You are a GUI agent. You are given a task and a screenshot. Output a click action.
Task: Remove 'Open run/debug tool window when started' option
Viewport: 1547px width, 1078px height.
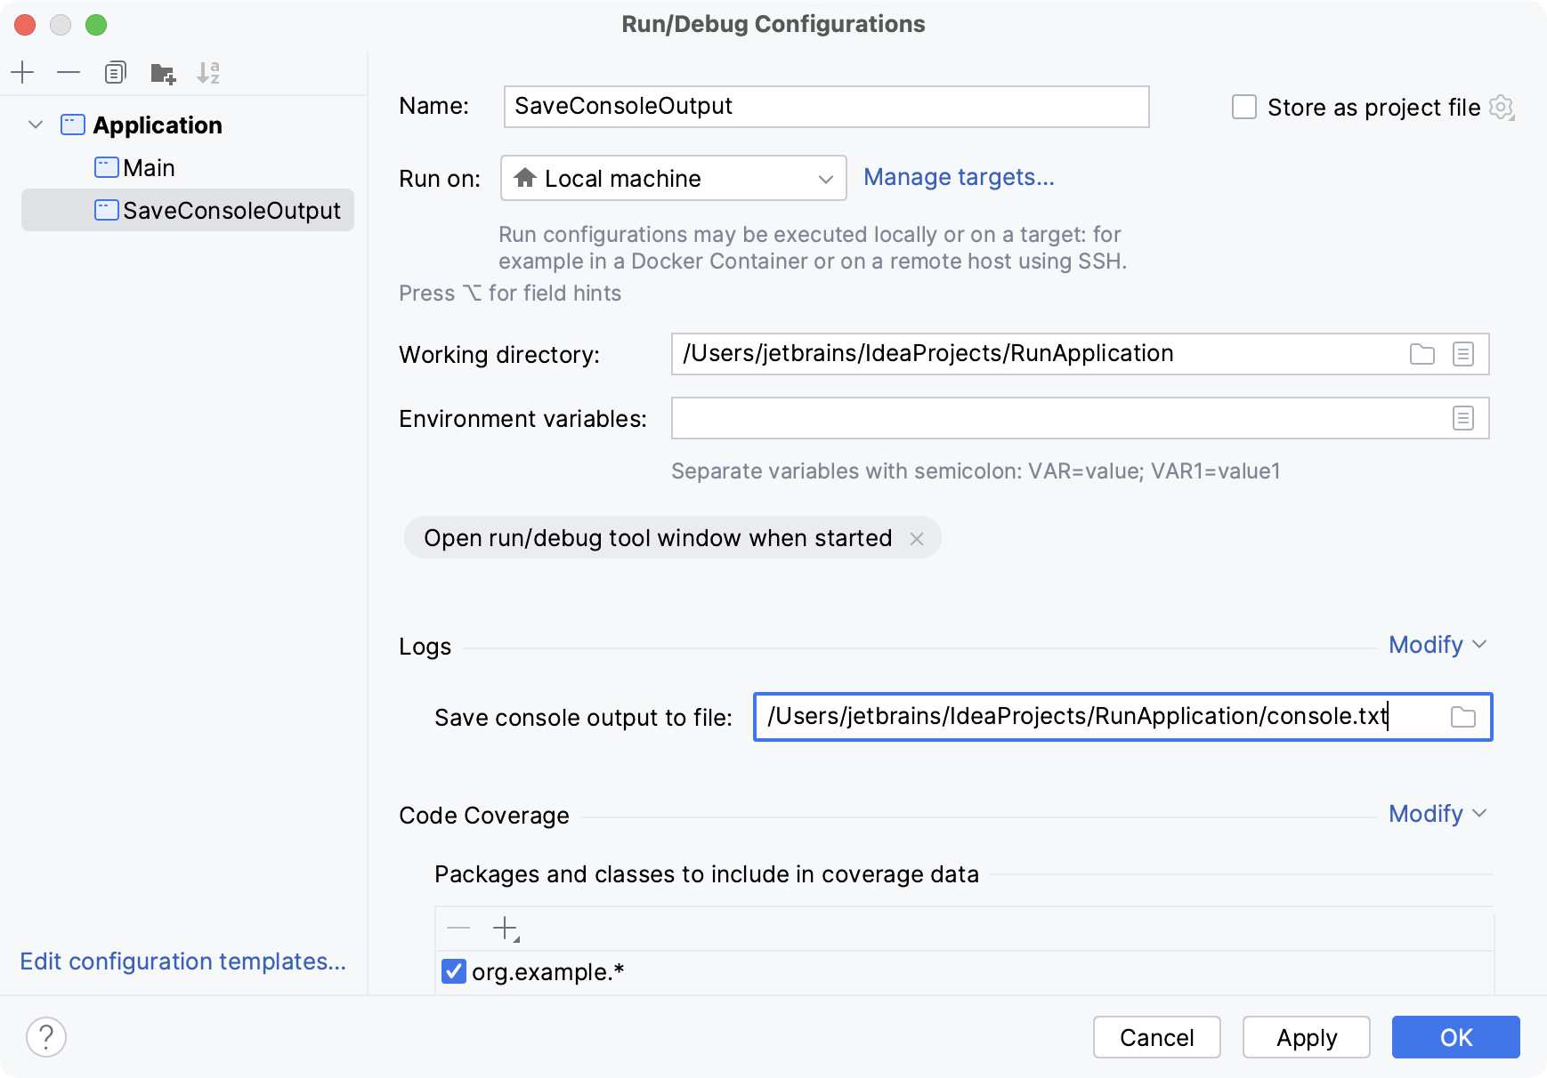[x=917, y=538]
